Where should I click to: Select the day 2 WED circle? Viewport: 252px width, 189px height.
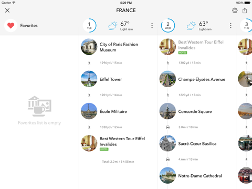pyautogui.click(x=168, y=26)
